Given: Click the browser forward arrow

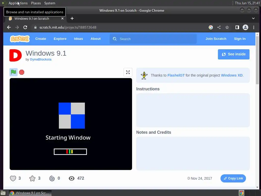Looking at the screenshot, I should point(17,27).
